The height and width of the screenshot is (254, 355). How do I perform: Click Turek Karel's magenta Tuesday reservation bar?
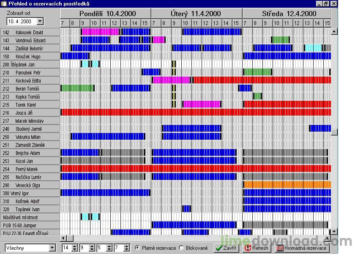click(202, 104)
